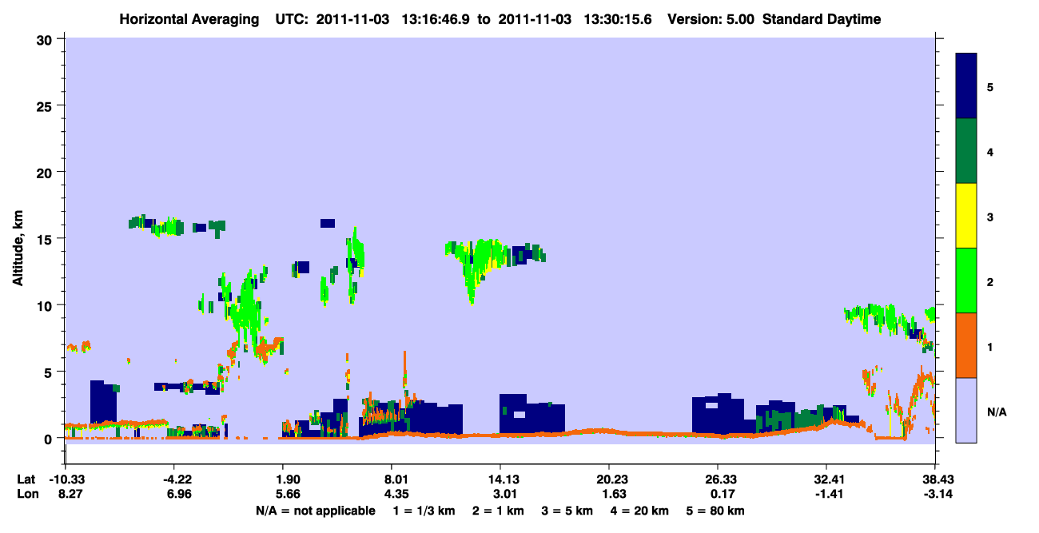Click the 'Lat' row label
1039x533 pixels.
click(x=26, y=479)
